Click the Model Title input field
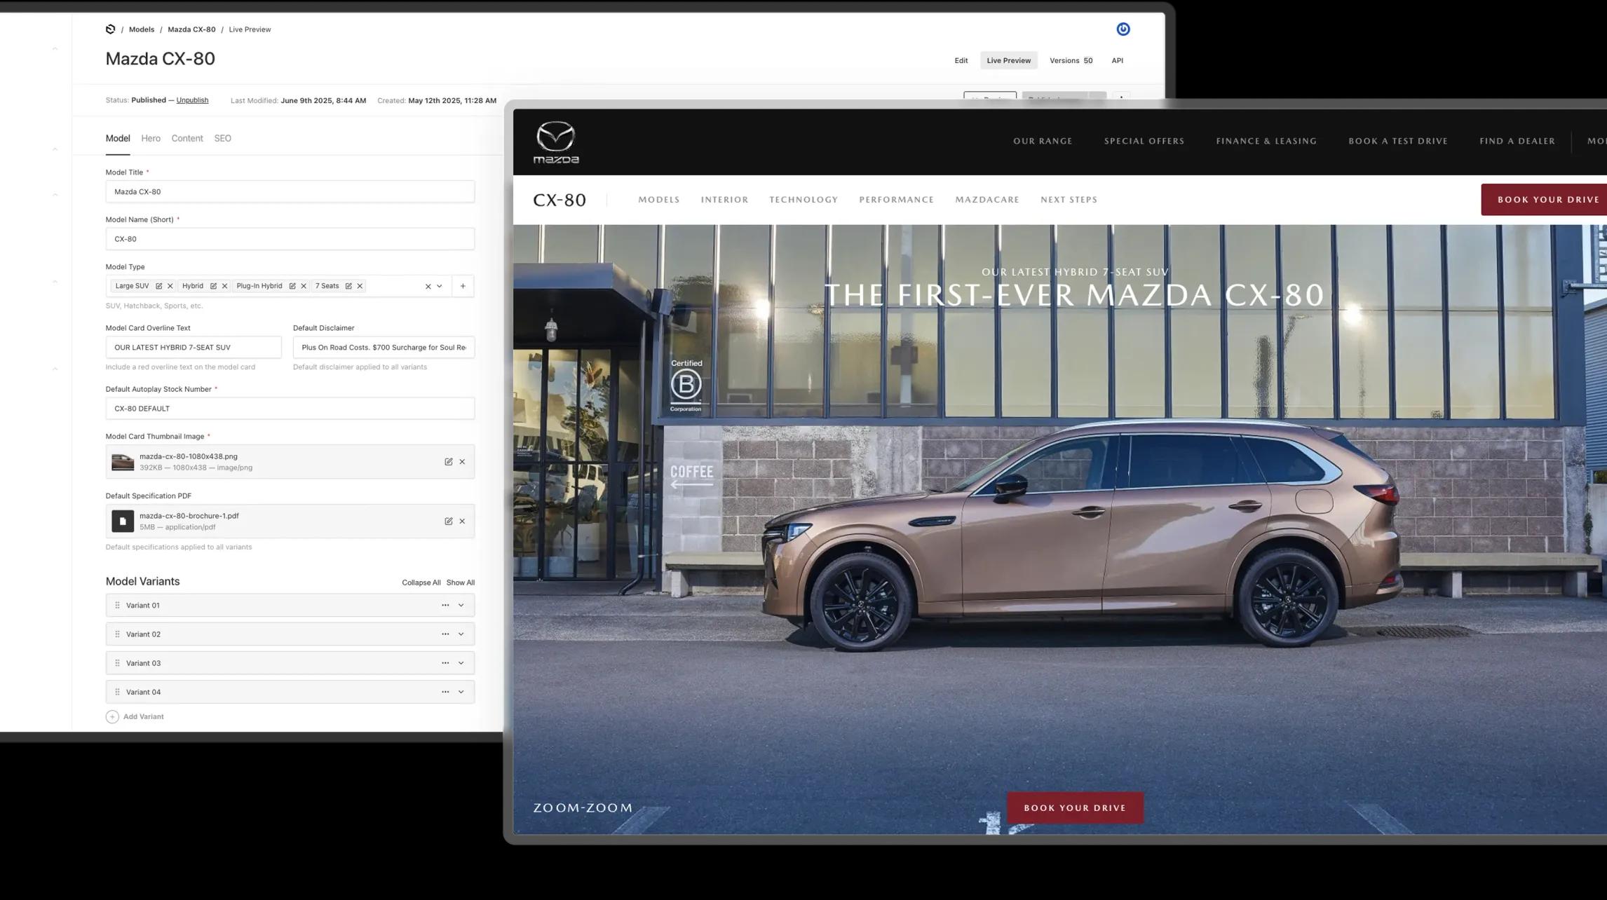This screenshot has width=1607, height=900. [290, 192]
